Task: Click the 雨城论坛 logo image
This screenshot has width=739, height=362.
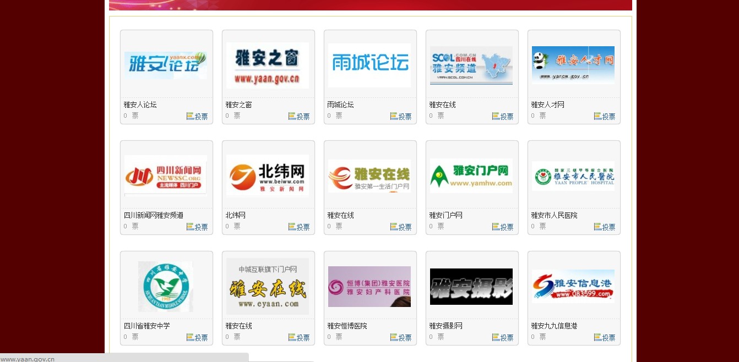Action: pos(369,65)
